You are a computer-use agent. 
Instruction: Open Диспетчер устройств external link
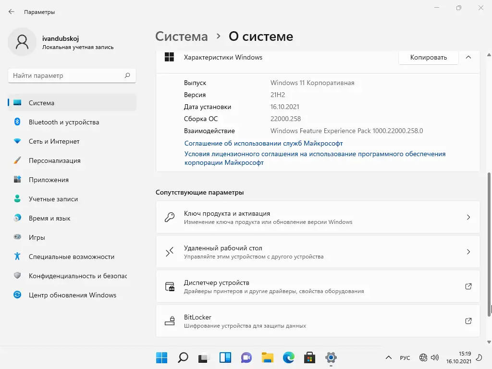pos(468,286)
